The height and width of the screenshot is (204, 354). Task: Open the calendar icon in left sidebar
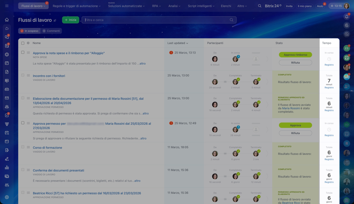(7, 63)
